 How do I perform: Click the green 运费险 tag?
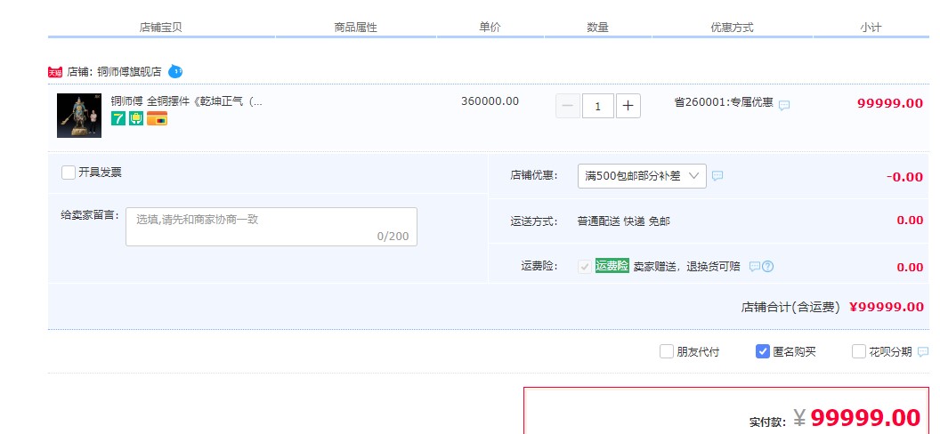pyautogui.click(x=612, y=266)
